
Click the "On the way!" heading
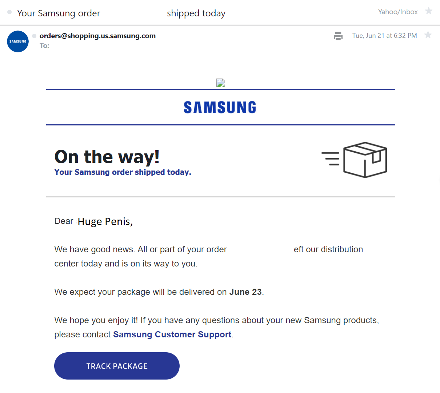tap(107, 157)
